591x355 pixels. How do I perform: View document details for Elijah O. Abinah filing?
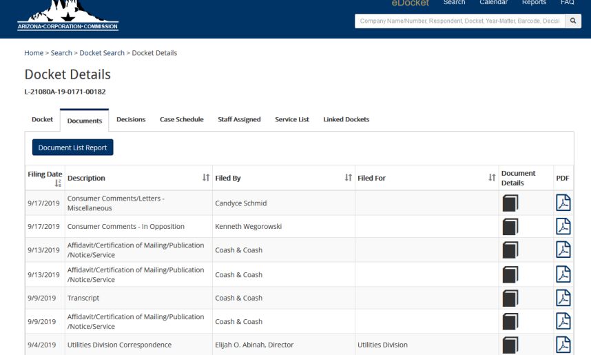pos(510,345)
